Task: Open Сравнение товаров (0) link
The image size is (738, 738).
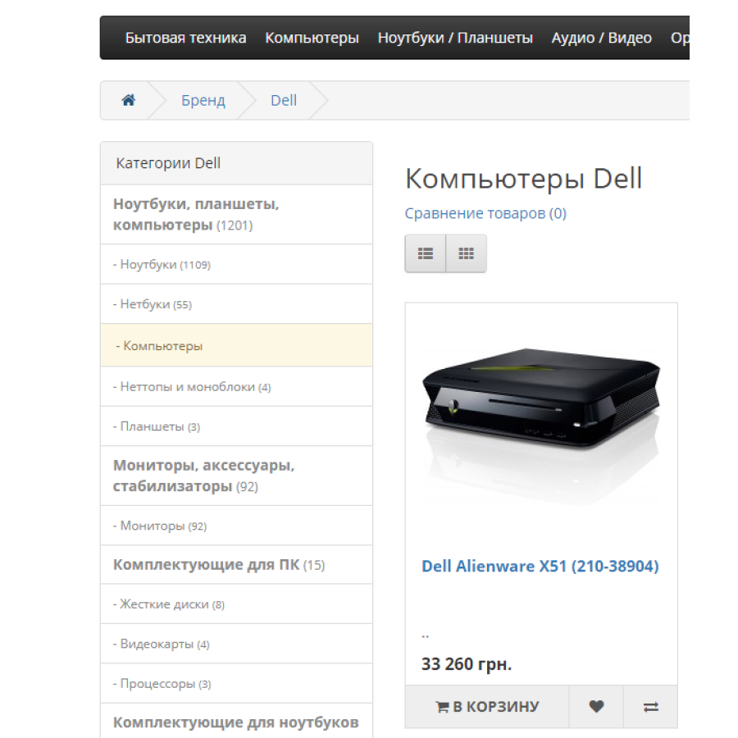Action: [x=485, y=213]
